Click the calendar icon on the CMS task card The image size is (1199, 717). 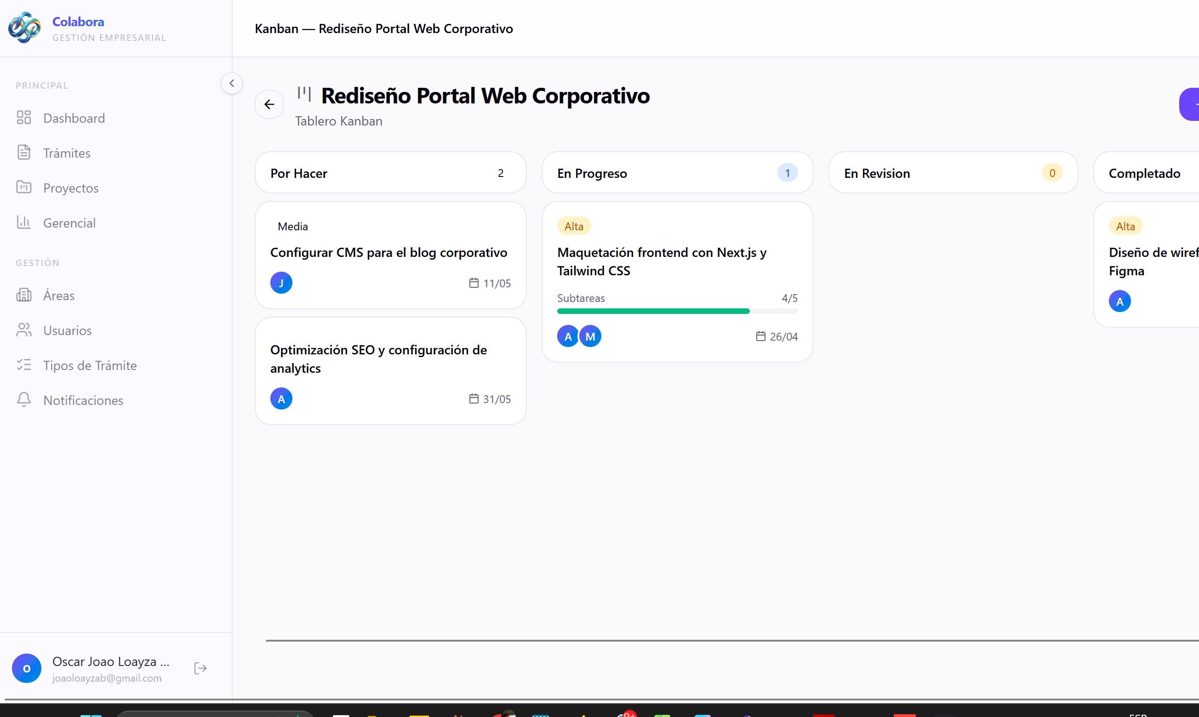pyautogui.click(x=473, y=283)
